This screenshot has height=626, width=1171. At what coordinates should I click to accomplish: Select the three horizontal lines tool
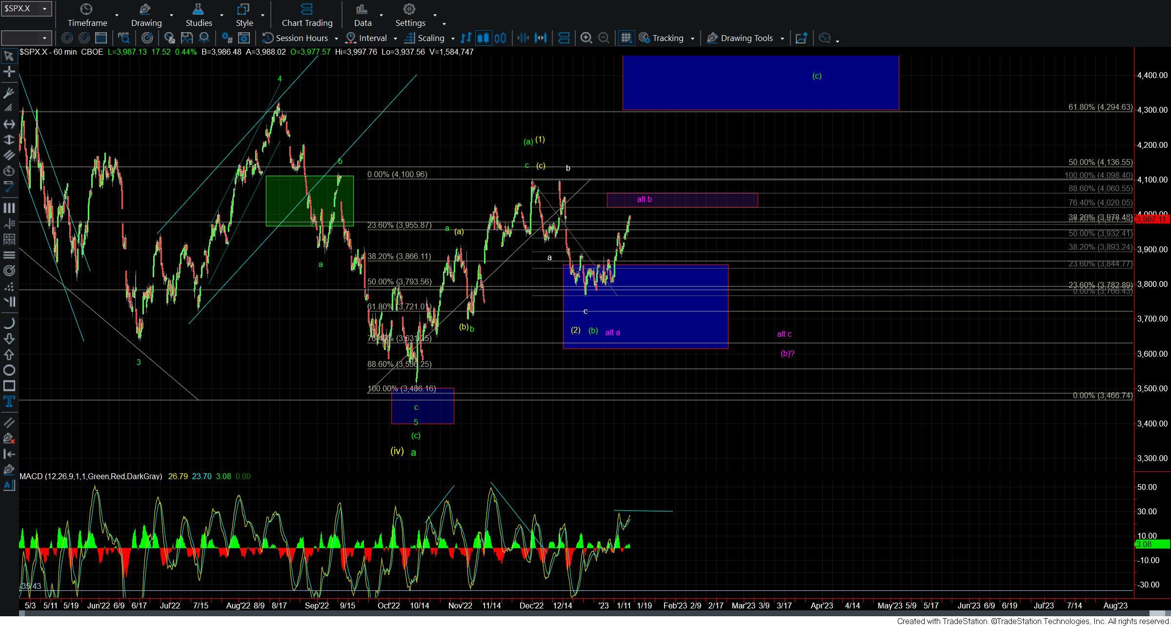tap(9, 255)
